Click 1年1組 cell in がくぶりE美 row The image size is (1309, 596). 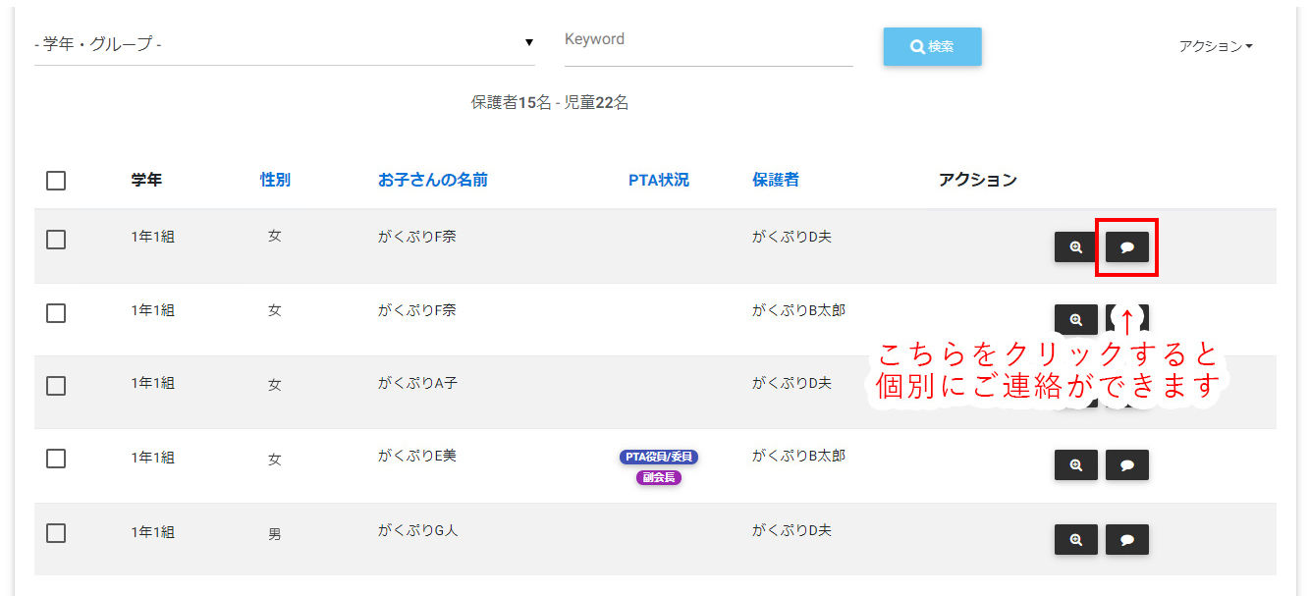coord(153,458)
